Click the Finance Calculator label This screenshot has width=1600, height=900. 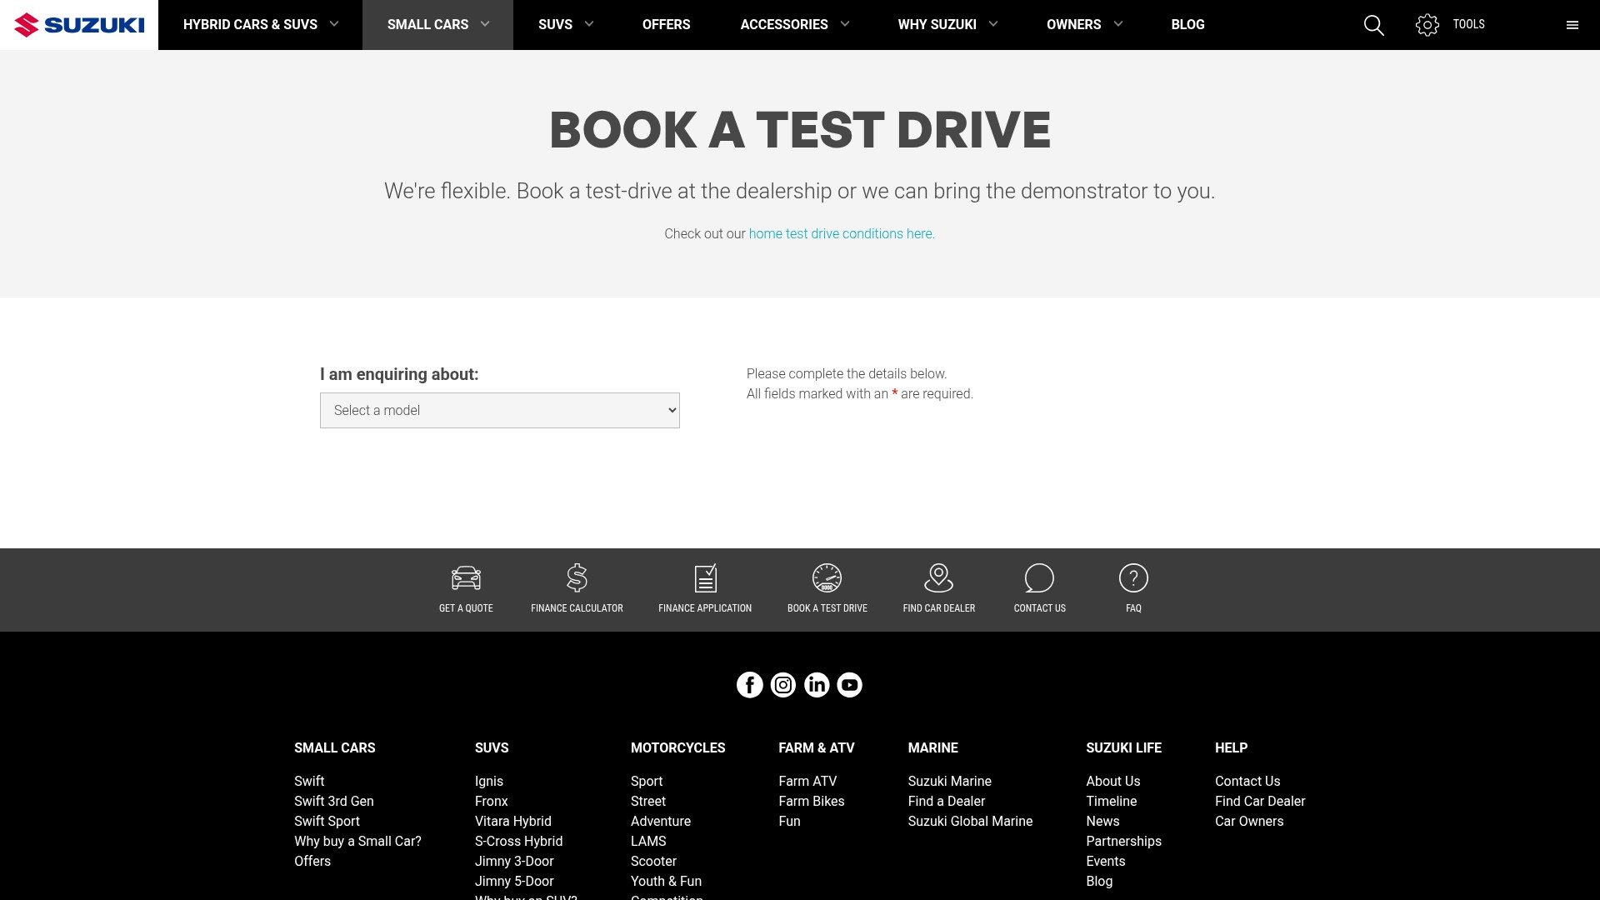[x=577, y=608]
